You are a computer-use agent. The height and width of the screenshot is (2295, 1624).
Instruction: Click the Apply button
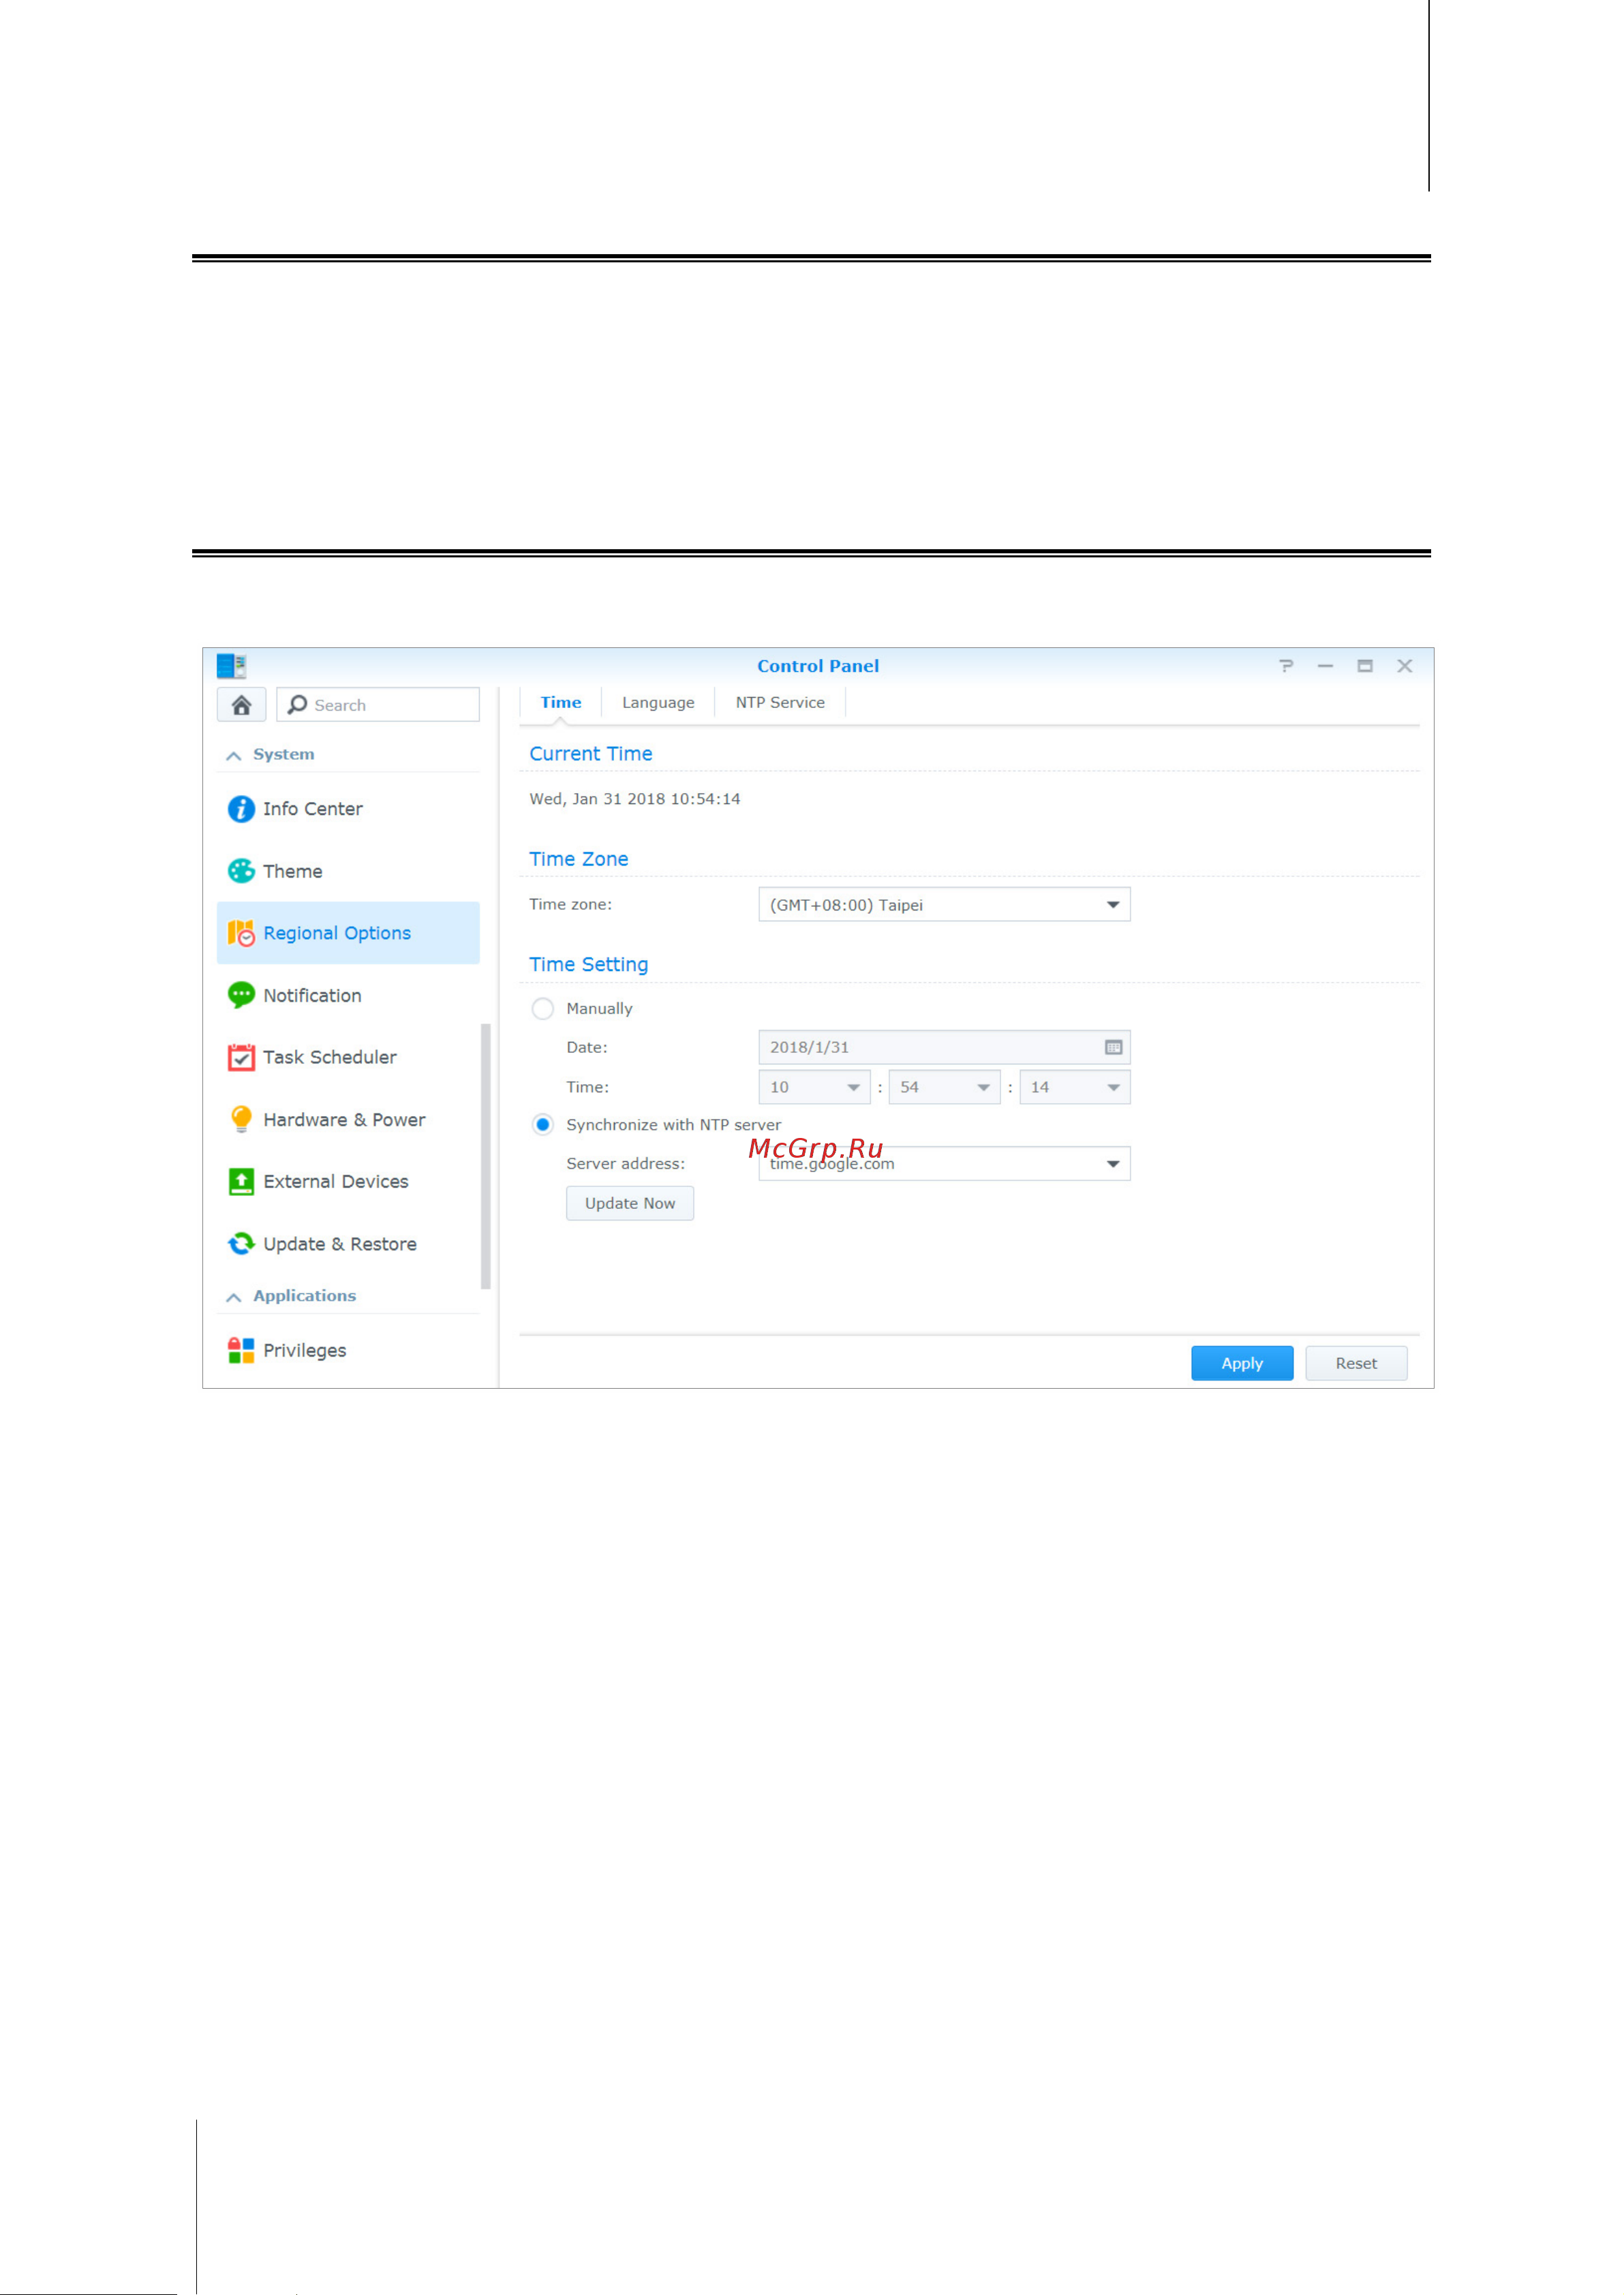(x=1242, y=1363)
